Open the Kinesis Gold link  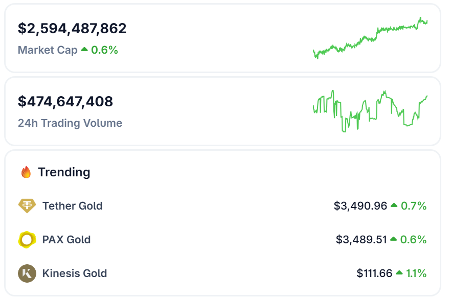click(75, 273)
